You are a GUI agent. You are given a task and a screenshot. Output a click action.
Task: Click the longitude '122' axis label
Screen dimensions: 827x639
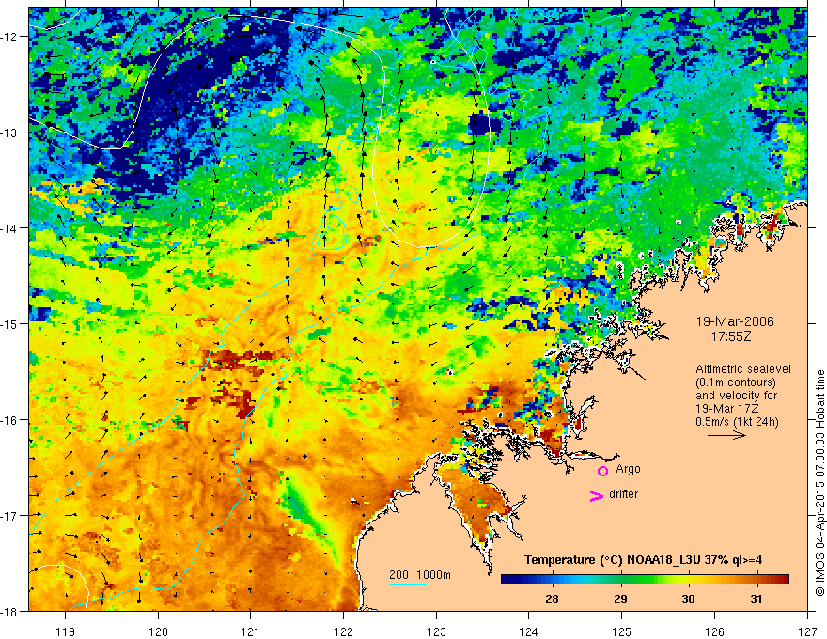click(343, 631)
